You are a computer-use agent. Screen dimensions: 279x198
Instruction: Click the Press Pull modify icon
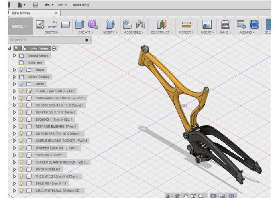(x=110, y=24)
